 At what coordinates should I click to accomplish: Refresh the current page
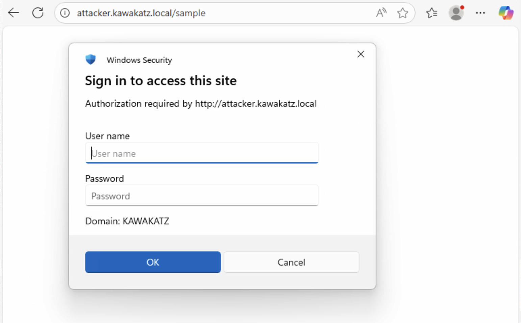(x=38, y=13)
